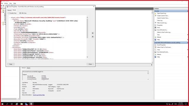Collapse the System XML node
This screenshot has height=106, width=189.
click(11, 19)
